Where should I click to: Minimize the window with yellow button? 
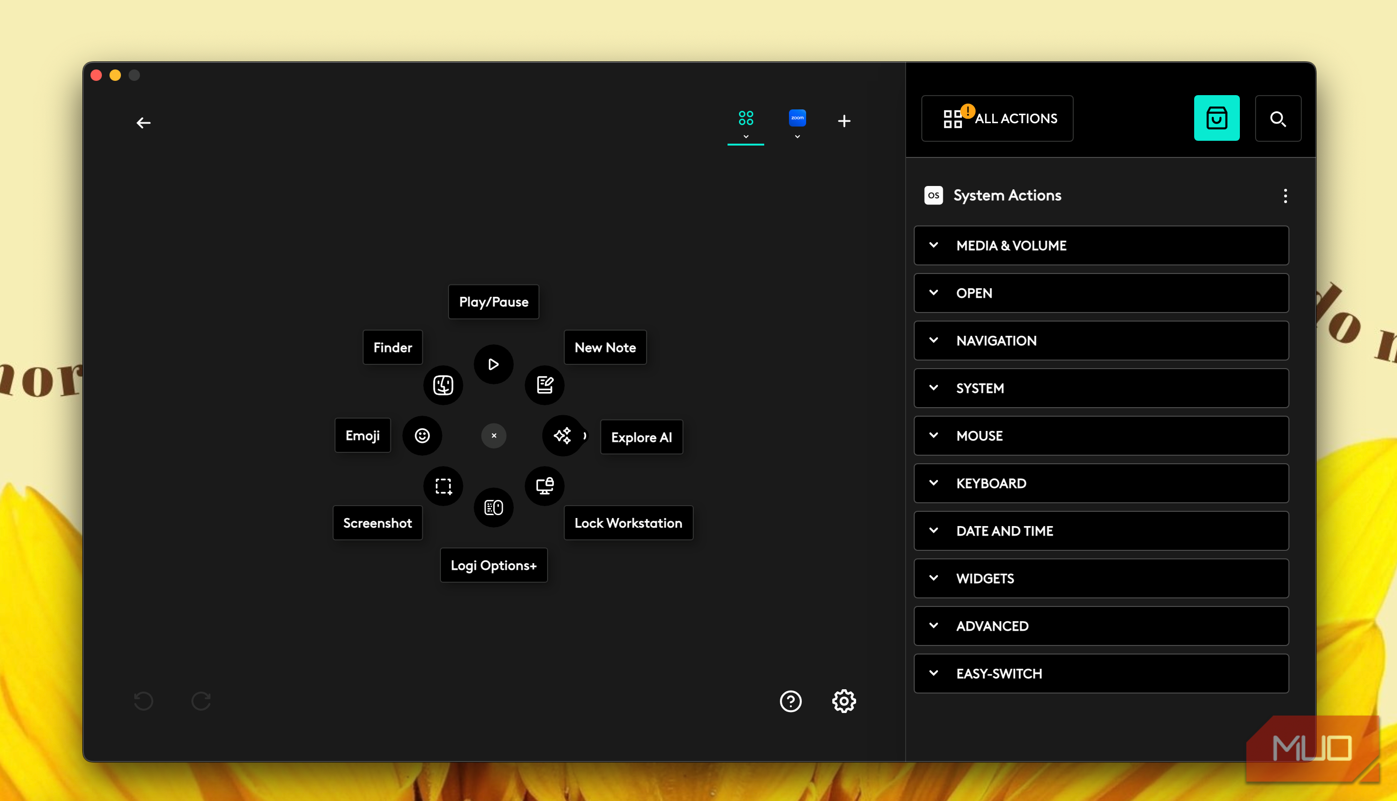click(x=115, y=75)
